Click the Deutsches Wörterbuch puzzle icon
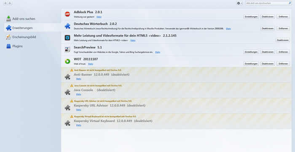 point(67,26)
